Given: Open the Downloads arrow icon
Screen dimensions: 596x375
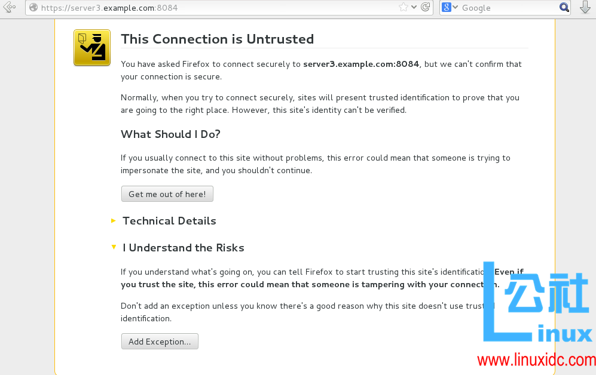Looking at the screenshot, I should tap(585, 8).
